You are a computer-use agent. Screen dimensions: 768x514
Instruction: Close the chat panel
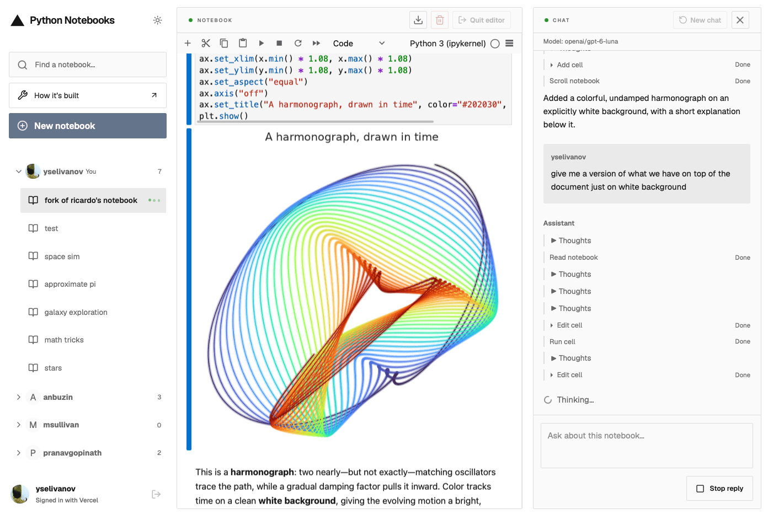(740, 20)
